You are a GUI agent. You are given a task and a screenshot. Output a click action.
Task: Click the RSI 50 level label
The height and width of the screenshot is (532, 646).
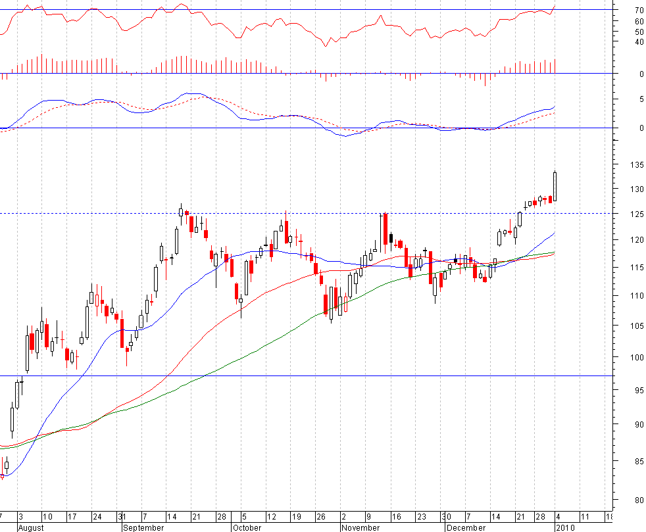point(639,32)
